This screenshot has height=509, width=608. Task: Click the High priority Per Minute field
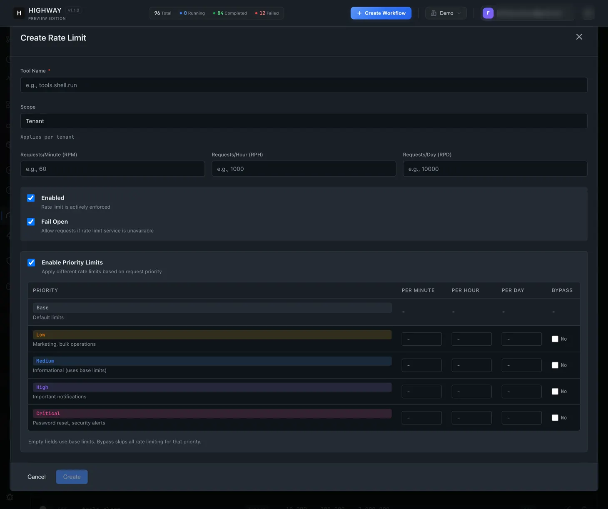pyautogui.click(x=421, y=392)
